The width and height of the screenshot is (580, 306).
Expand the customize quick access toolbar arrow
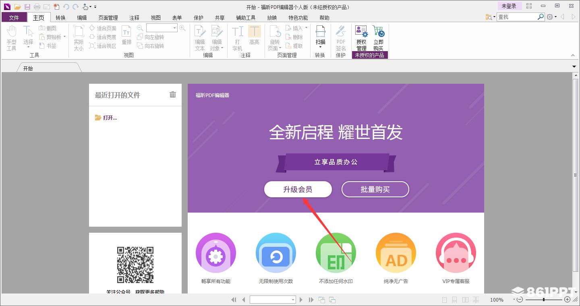pyautogui.click(x=95, y=7)
